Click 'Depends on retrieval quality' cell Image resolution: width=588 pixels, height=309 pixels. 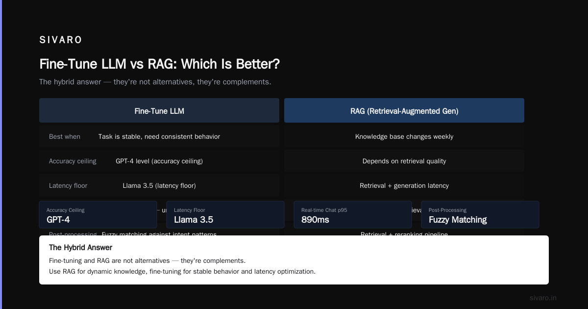(404, 161)
